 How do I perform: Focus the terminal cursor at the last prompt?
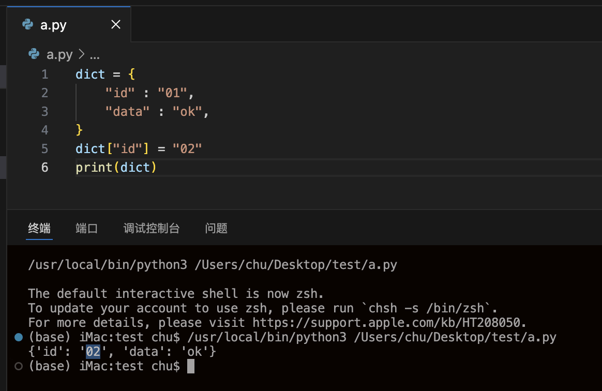click(x=191, y=366)
